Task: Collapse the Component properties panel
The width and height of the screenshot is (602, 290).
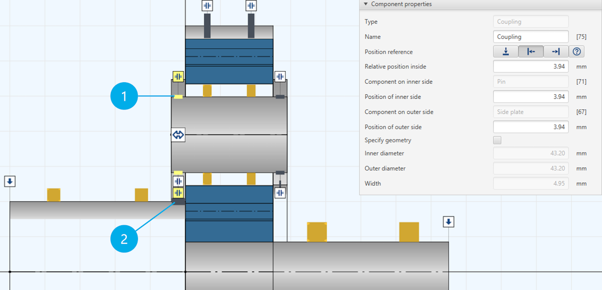Action: [365, 4]
